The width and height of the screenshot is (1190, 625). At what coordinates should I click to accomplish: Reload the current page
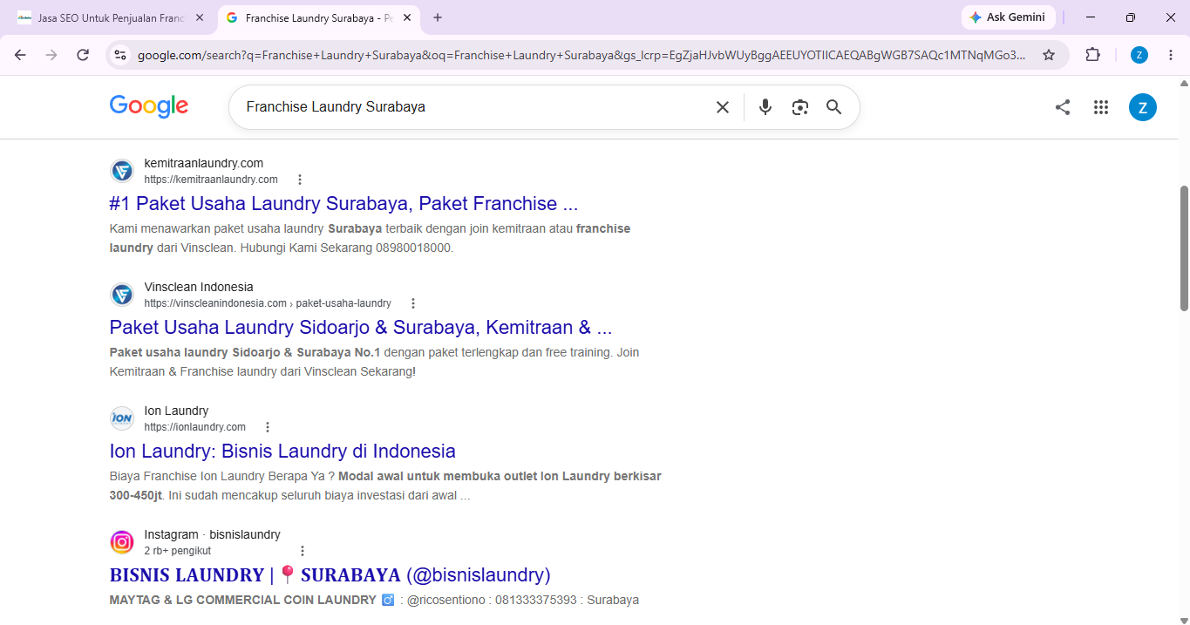[83, 55]
